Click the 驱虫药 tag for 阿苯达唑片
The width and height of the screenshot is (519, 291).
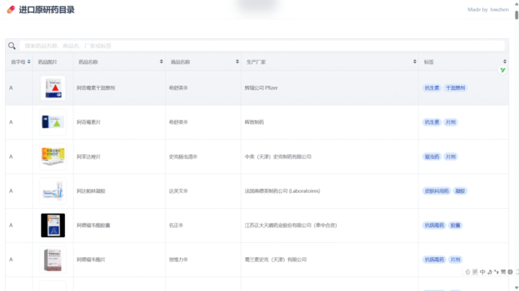tap(432, 156)
